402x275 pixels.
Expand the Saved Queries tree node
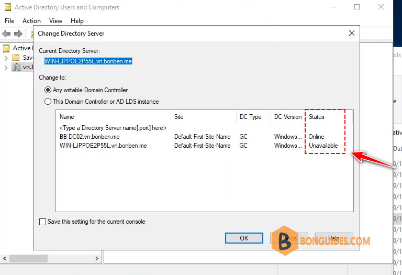click(x=6, y=58)
